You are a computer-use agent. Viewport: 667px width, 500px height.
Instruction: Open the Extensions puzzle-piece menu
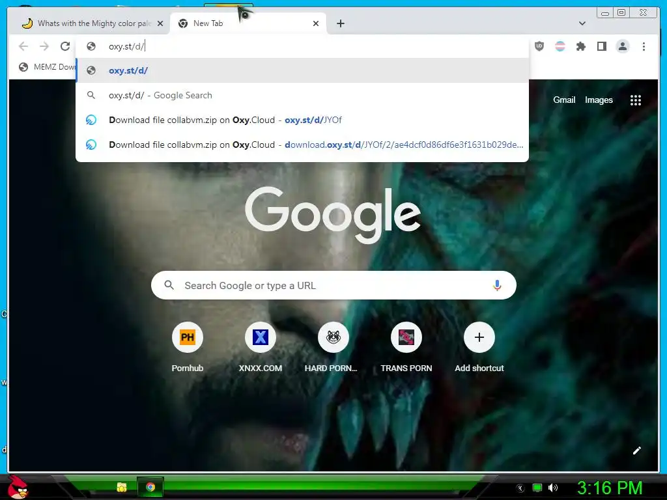click(580, 46)
